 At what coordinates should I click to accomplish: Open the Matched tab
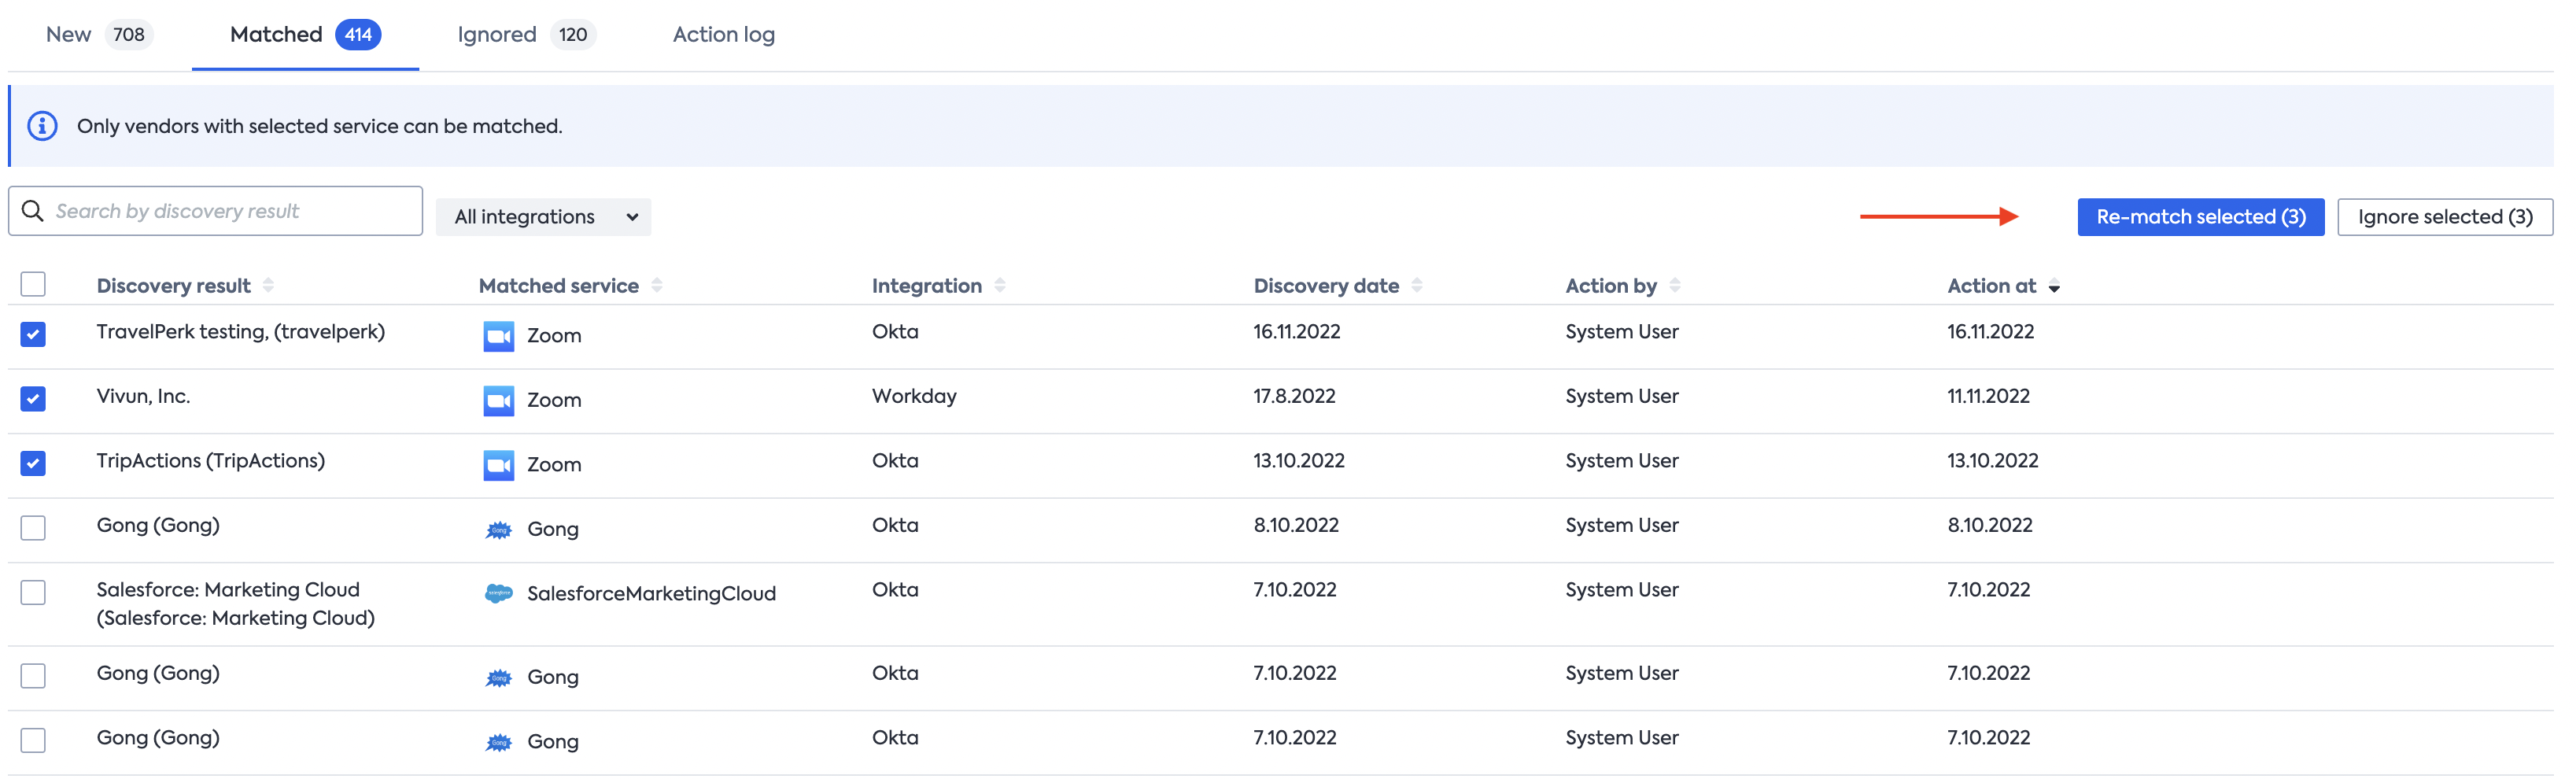305,35
